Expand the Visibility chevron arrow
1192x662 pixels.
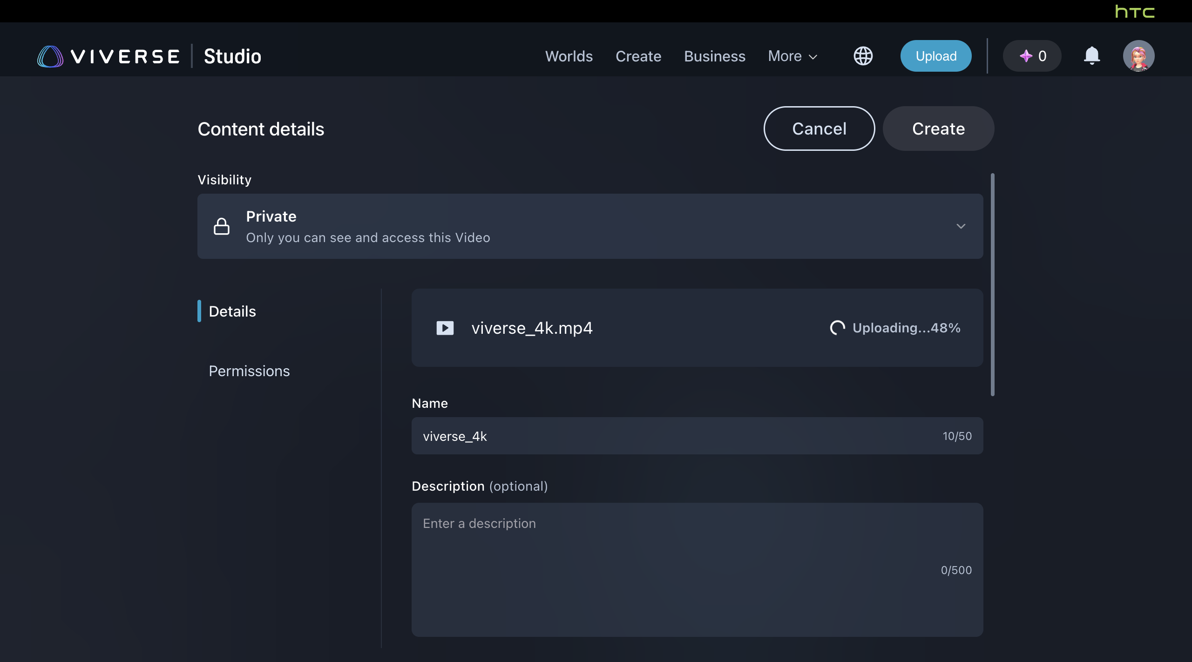961,226
